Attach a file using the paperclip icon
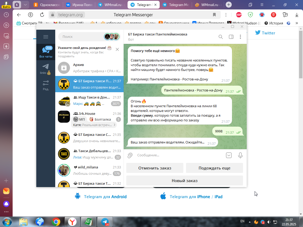The image size is (303, 227). [130, 155]
